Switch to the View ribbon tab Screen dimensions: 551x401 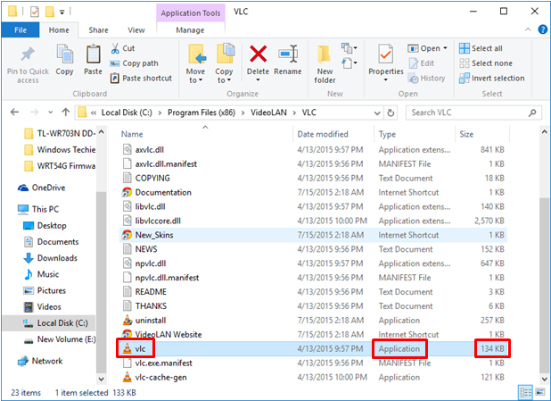136,30
